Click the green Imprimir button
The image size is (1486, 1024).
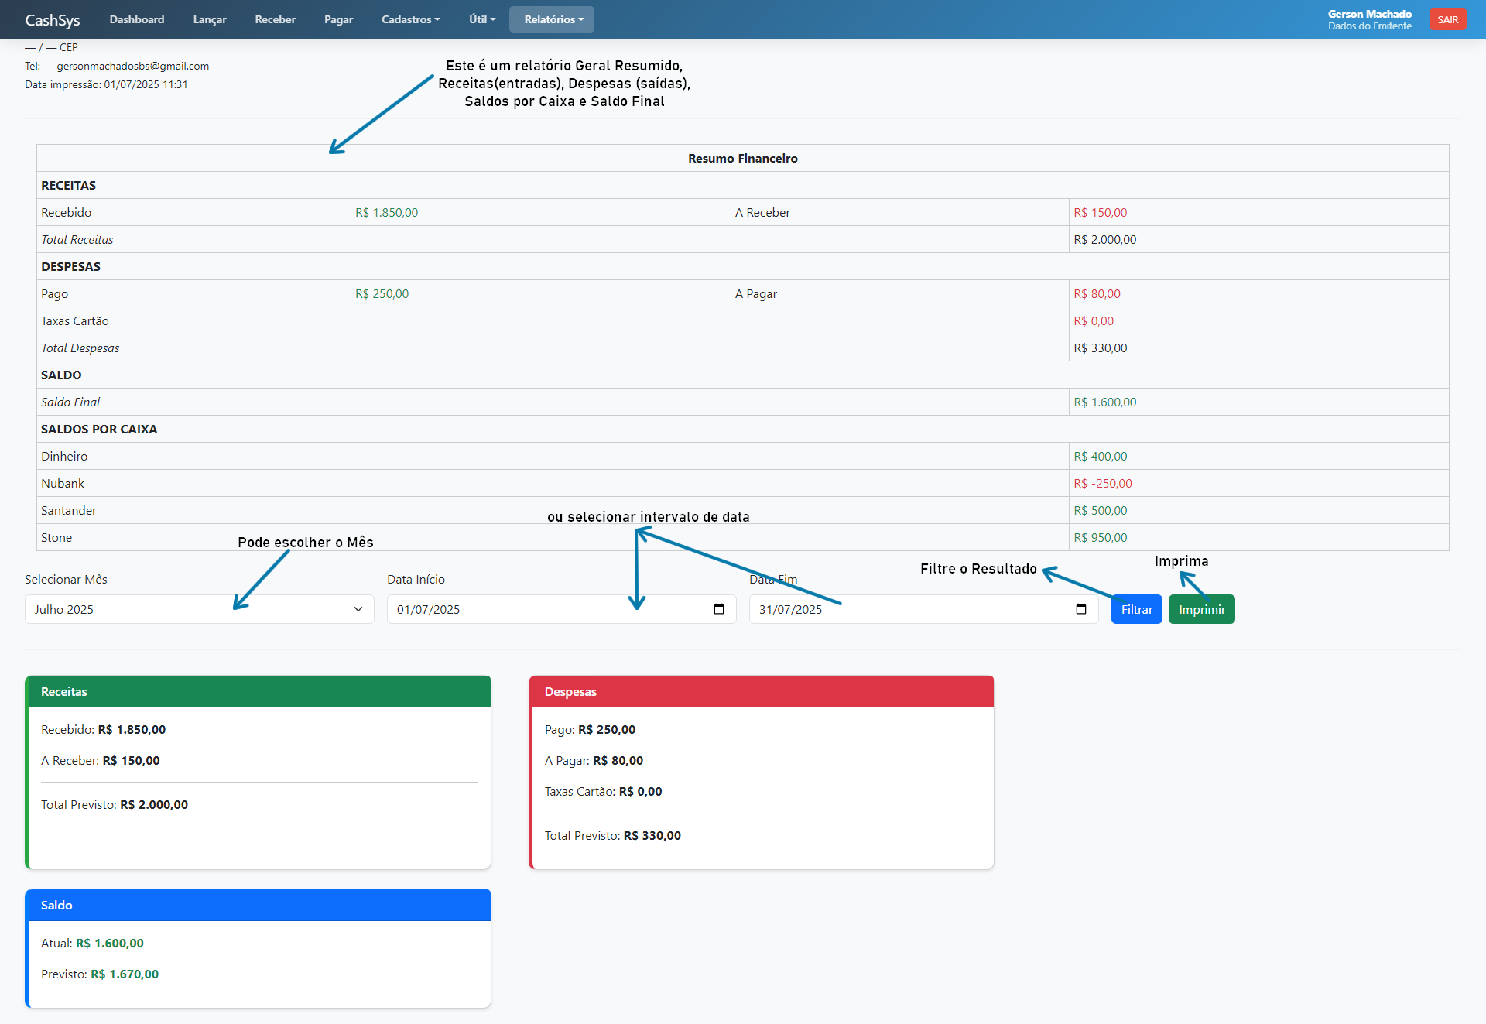pos(1201,609)
